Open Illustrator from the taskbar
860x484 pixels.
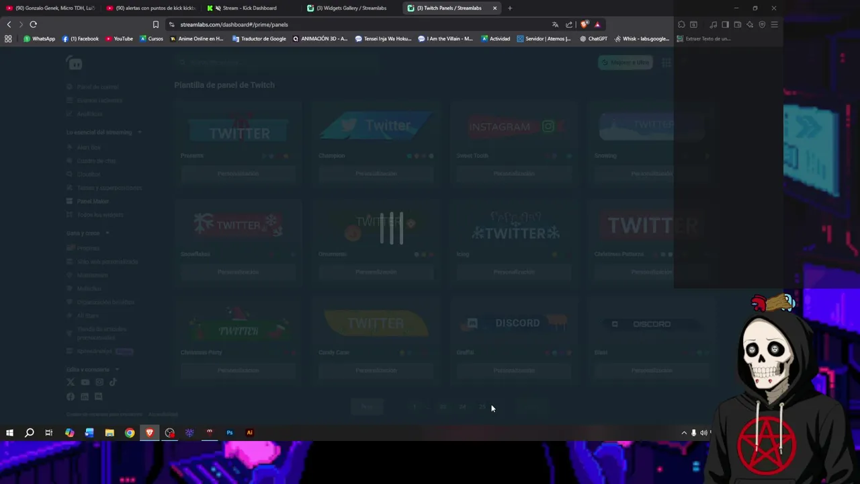249,433
